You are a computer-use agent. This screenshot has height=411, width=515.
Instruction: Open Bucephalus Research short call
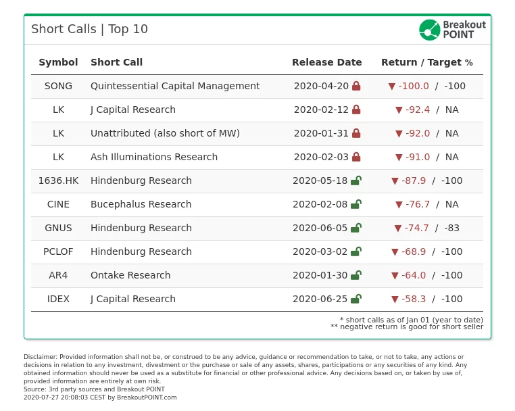141,204
